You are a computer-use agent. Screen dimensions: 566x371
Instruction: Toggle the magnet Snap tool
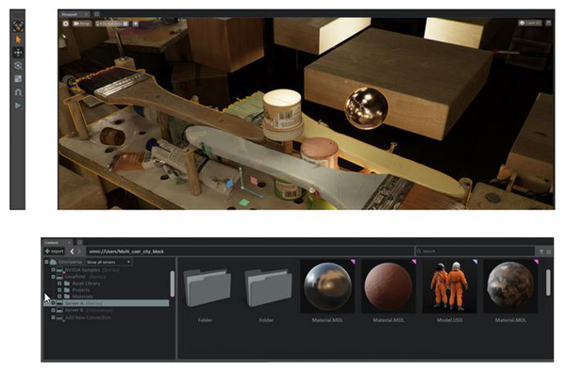point(18,92)
